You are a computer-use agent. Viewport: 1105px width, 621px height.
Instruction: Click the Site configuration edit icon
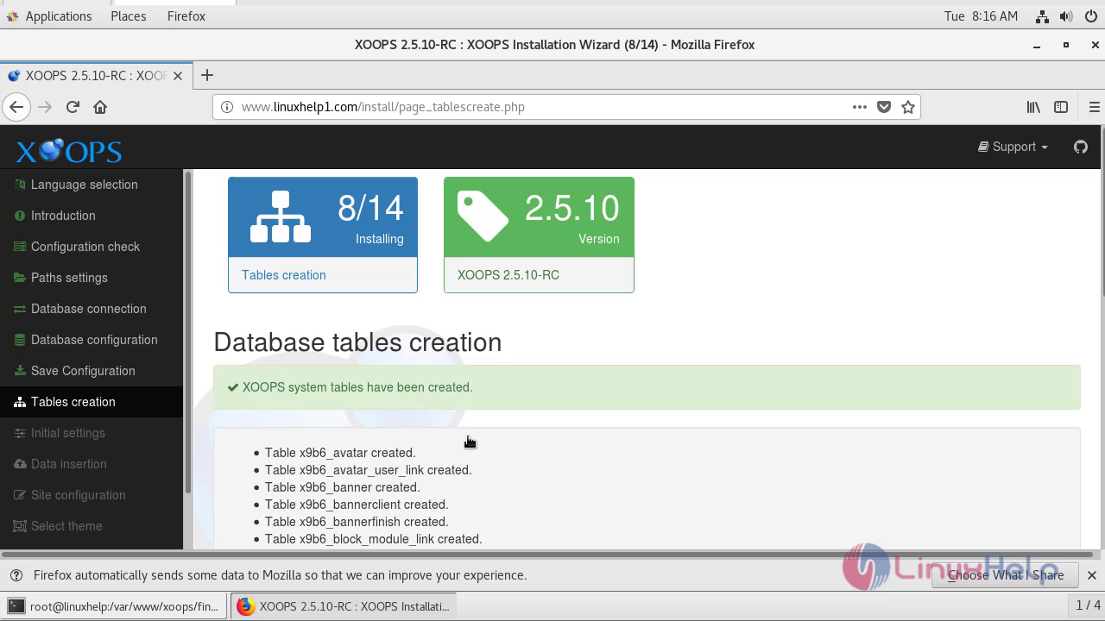click(x=20, y=495)
